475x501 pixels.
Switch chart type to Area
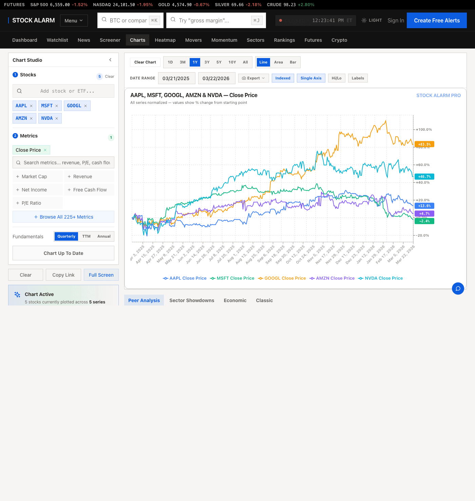pyautogui.click(x=279, y=62)
